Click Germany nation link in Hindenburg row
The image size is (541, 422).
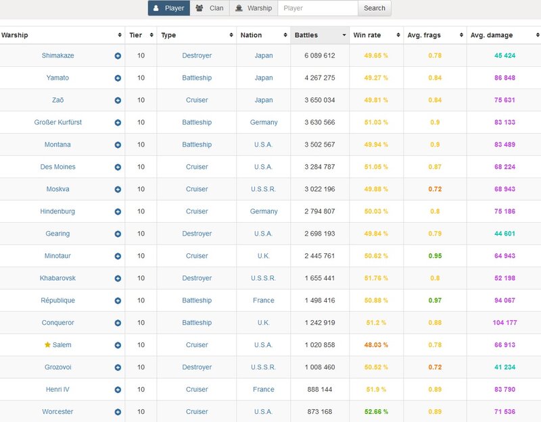(264, 211)
